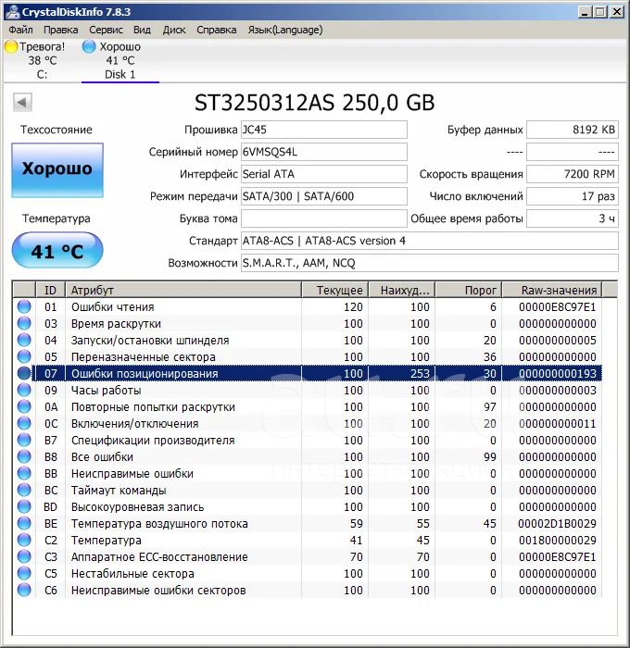Sort by the Атрибут column header

(x=183, y=290)
